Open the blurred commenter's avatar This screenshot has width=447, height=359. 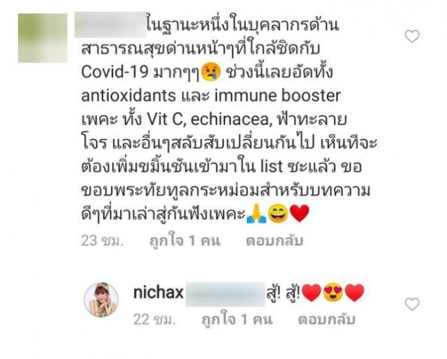click(x=43, y=38)
